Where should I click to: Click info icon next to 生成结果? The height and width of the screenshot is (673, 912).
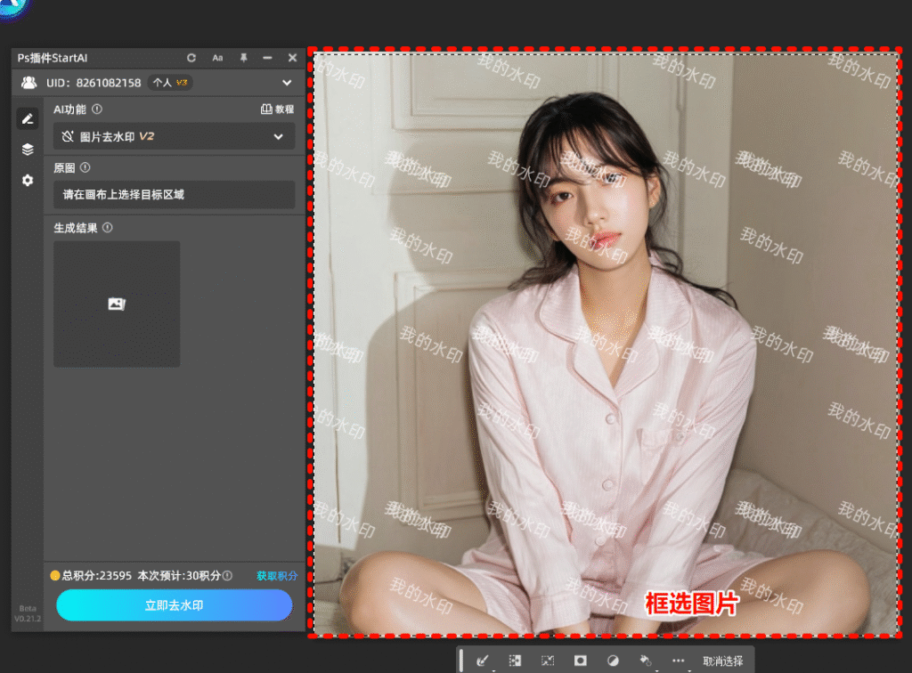click(108, 228)
